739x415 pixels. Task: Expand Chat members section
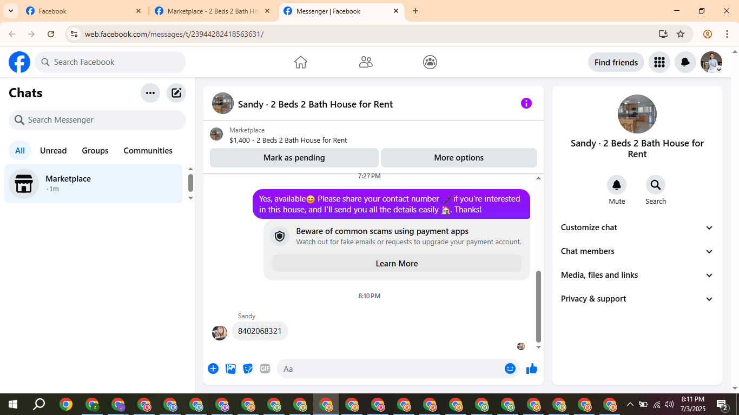coord(637,251)
